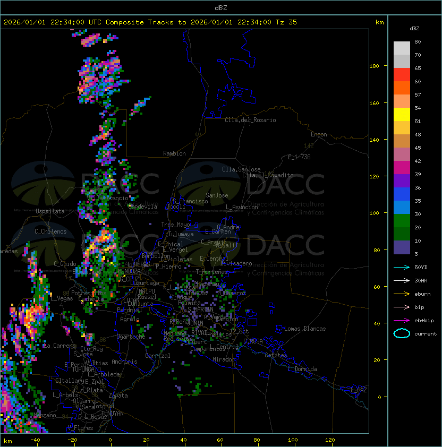Click the 'Lomas_Blancas' map label
This screenshot has width=442, height=447.
(x=305, y=329)
